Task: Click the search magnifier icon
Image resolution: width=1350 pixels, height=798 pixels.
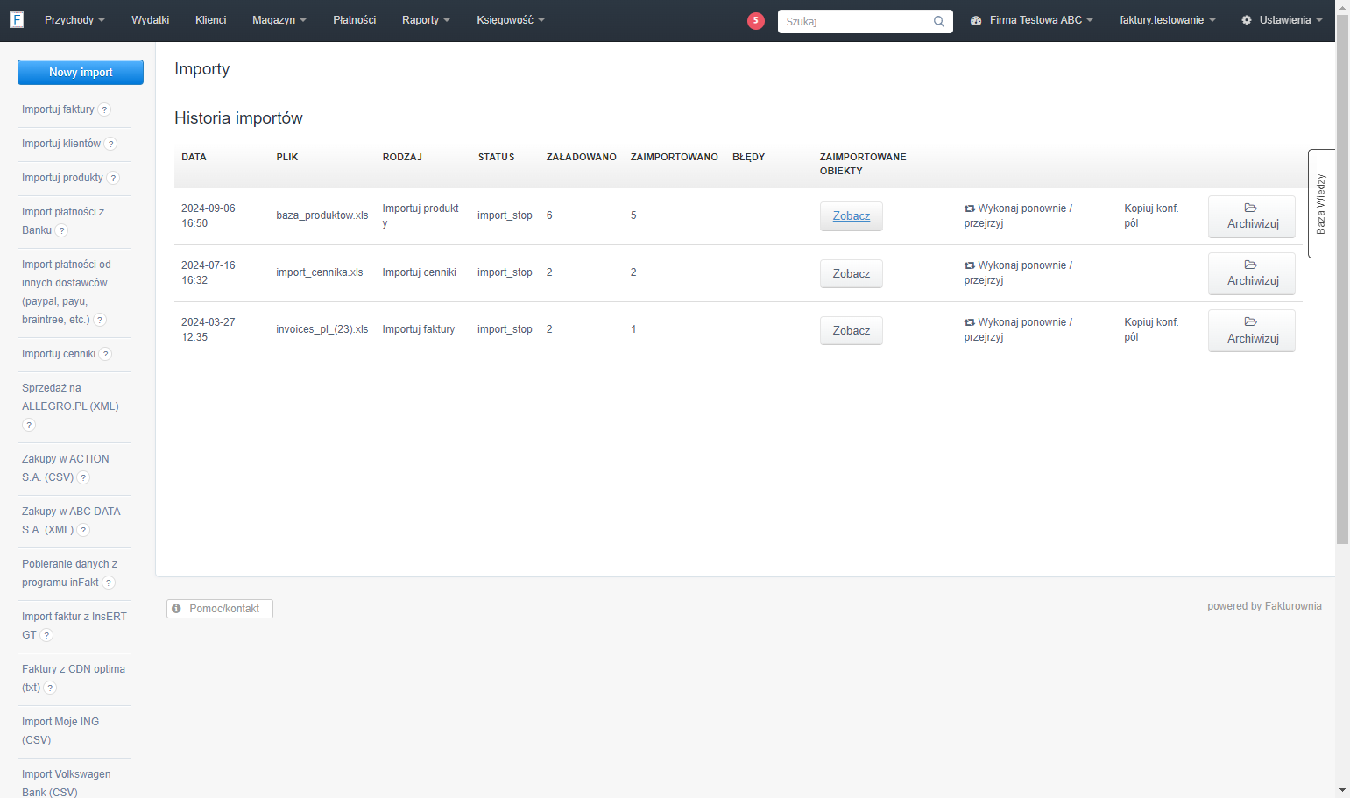Action: (x=939, y=21)
